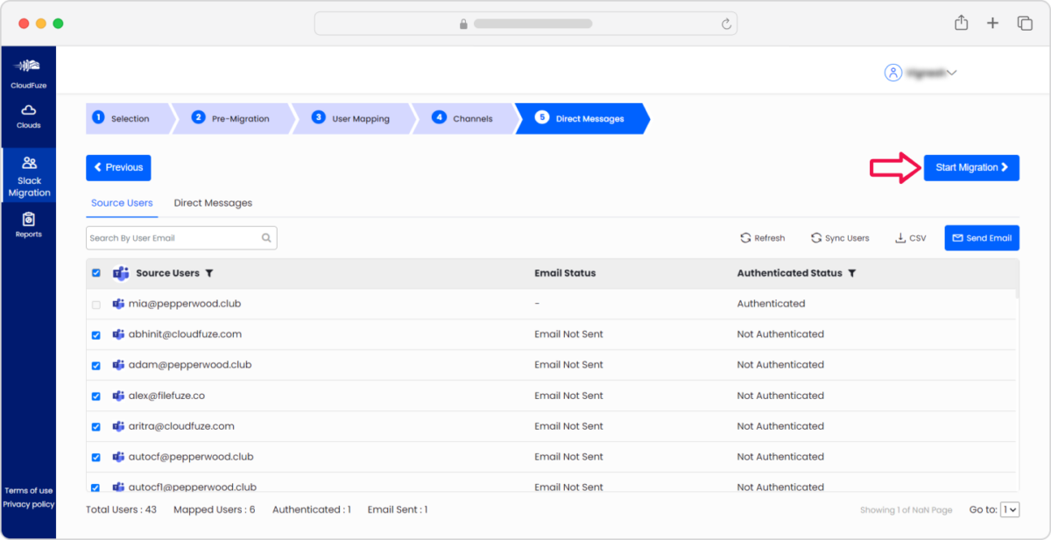Click the search magnifier in the email field

point(266,237)
